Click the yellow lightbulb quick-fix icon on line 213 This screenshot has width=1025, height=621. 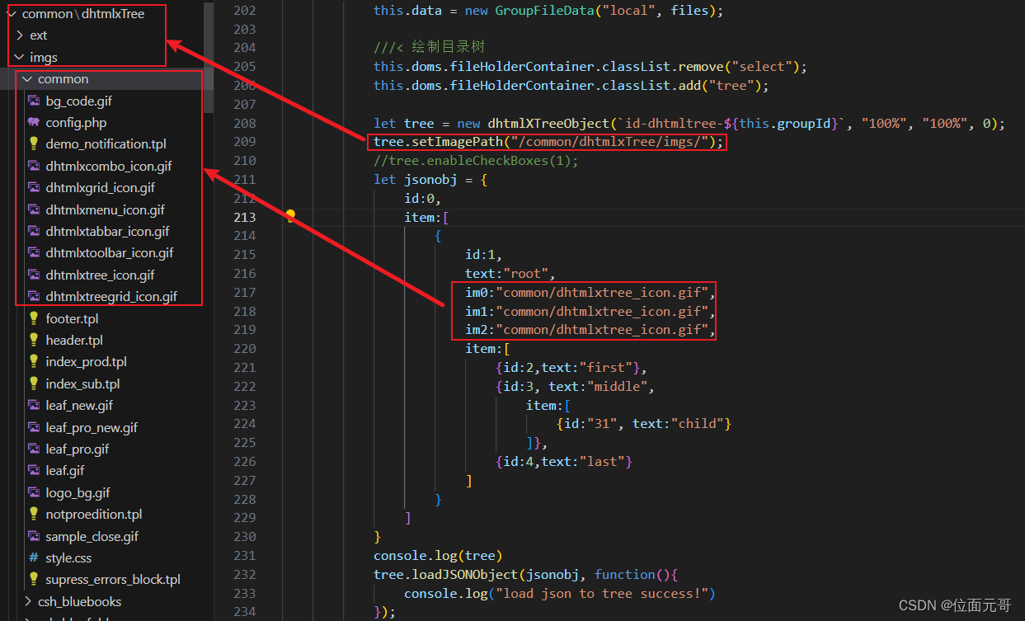click(290, 216)
